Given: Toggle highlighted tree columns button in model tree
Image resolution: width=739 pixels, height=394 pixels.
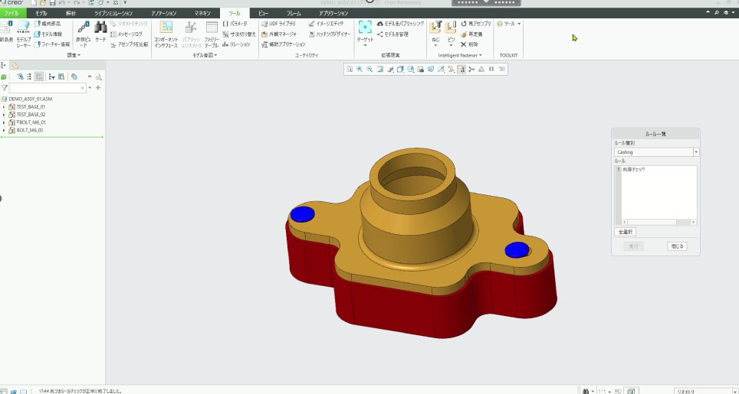Looking at the screenshot, I should (x=38, y=77).
